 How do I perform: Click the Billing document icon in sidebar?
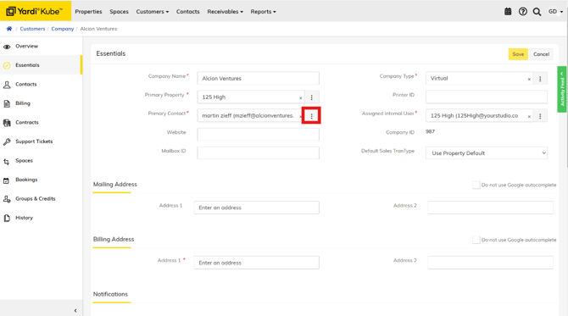(7, 104)
